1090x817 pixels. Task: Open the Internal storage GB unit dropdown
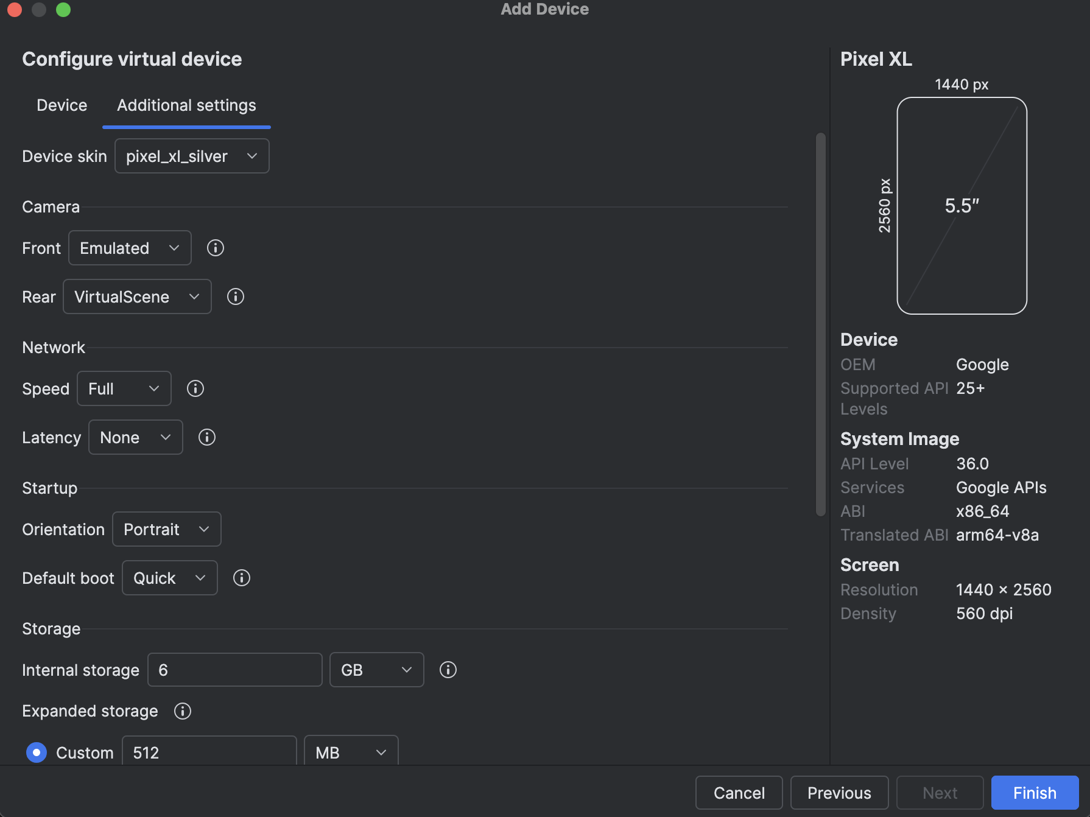point(377,670)
